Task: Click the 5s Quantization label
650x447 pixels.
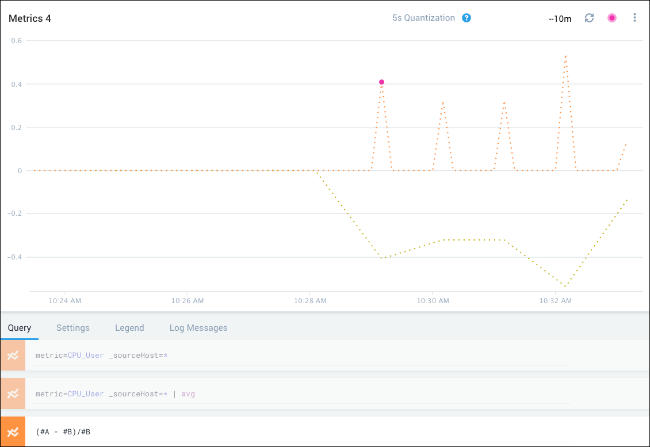Action: 423,18
